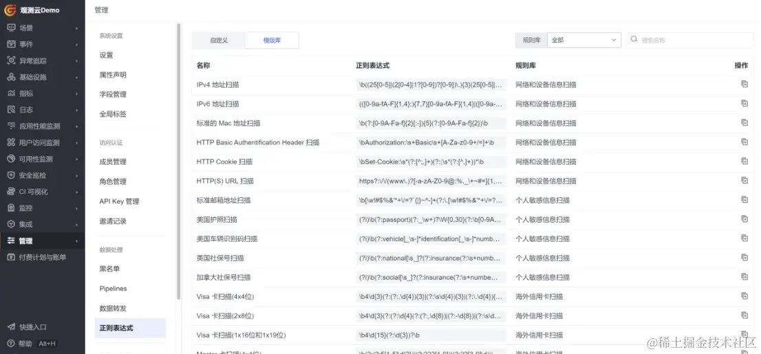
Task: Click the 用户访问监测 icon
Action: [x=12, y=142]
